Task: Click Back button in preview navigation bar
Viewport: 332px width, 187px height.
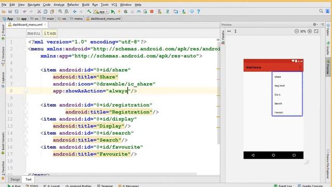Action: coord(253,155)
